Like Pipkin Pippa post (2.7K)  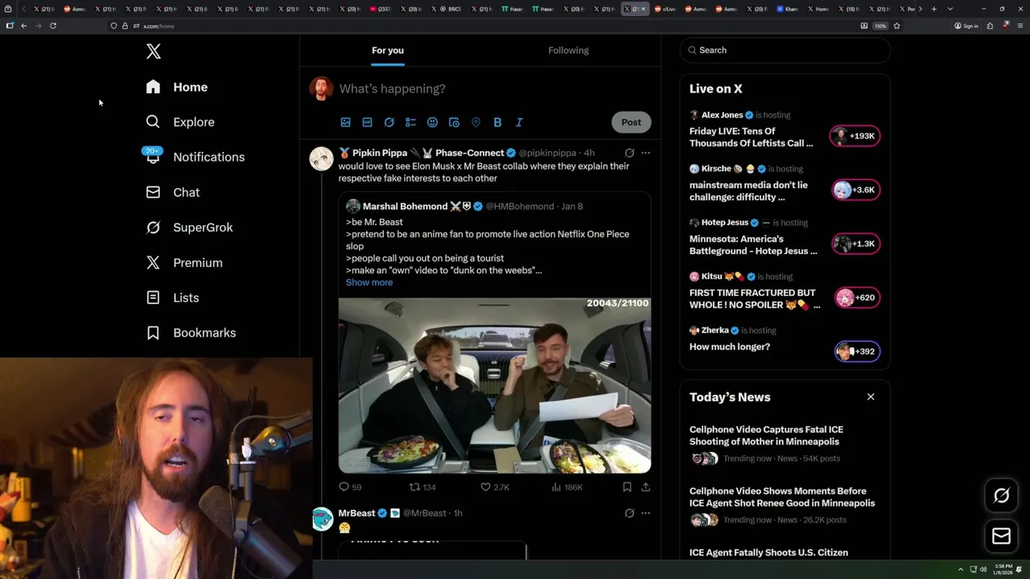(x=495, y=487)
